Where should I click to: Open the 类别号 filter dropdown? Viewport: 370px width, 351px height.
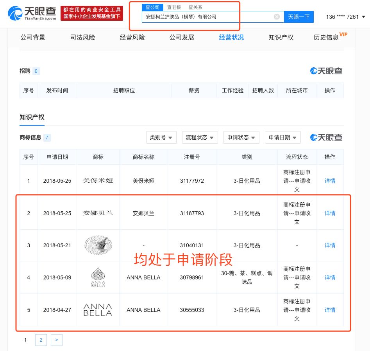pos(161,137)
